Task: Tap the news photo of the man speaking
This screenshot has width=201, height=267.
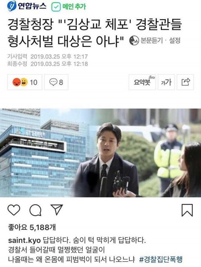Action: (100, 153)
